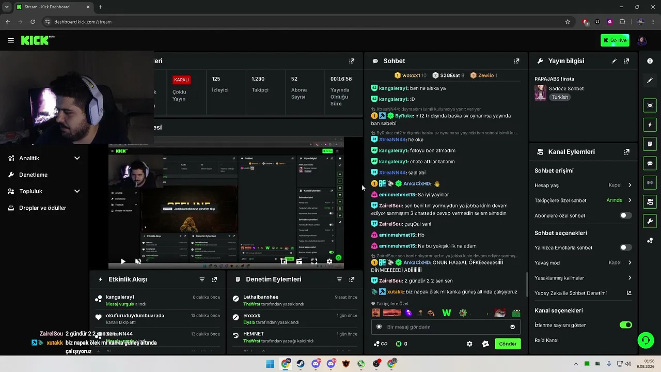The height and width of the screenshot is (372, 661).
Task: Pop out the Kanal Eylemleri panel
Action: (x=626, y=152)
